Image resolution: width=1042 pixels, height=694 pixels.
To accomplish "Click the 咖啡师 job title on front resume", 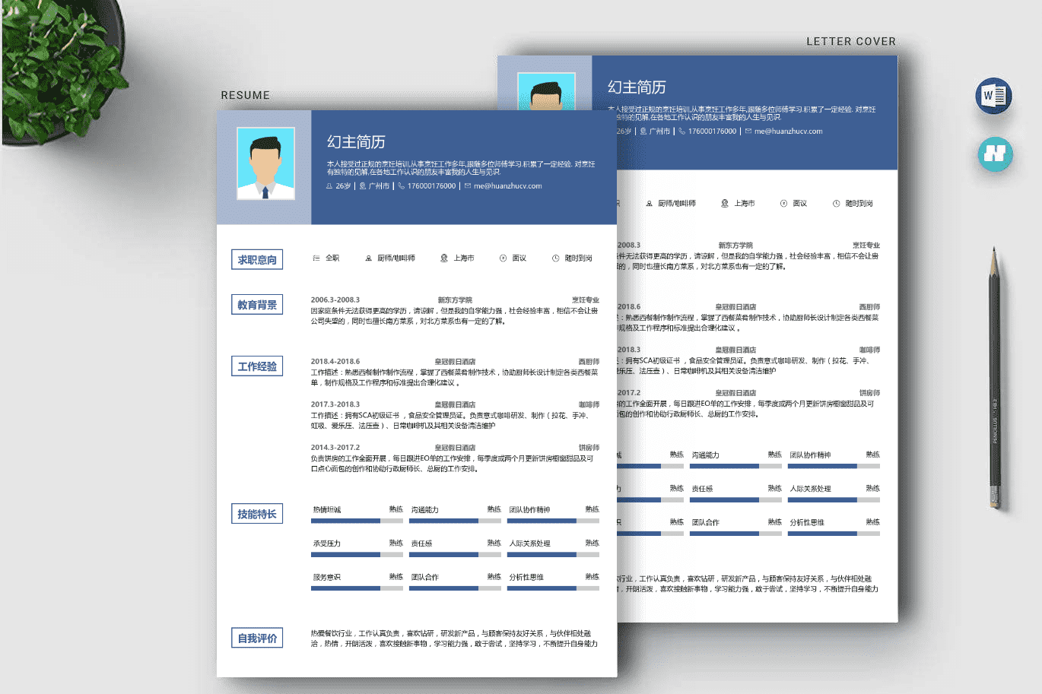I will (589, 405).
